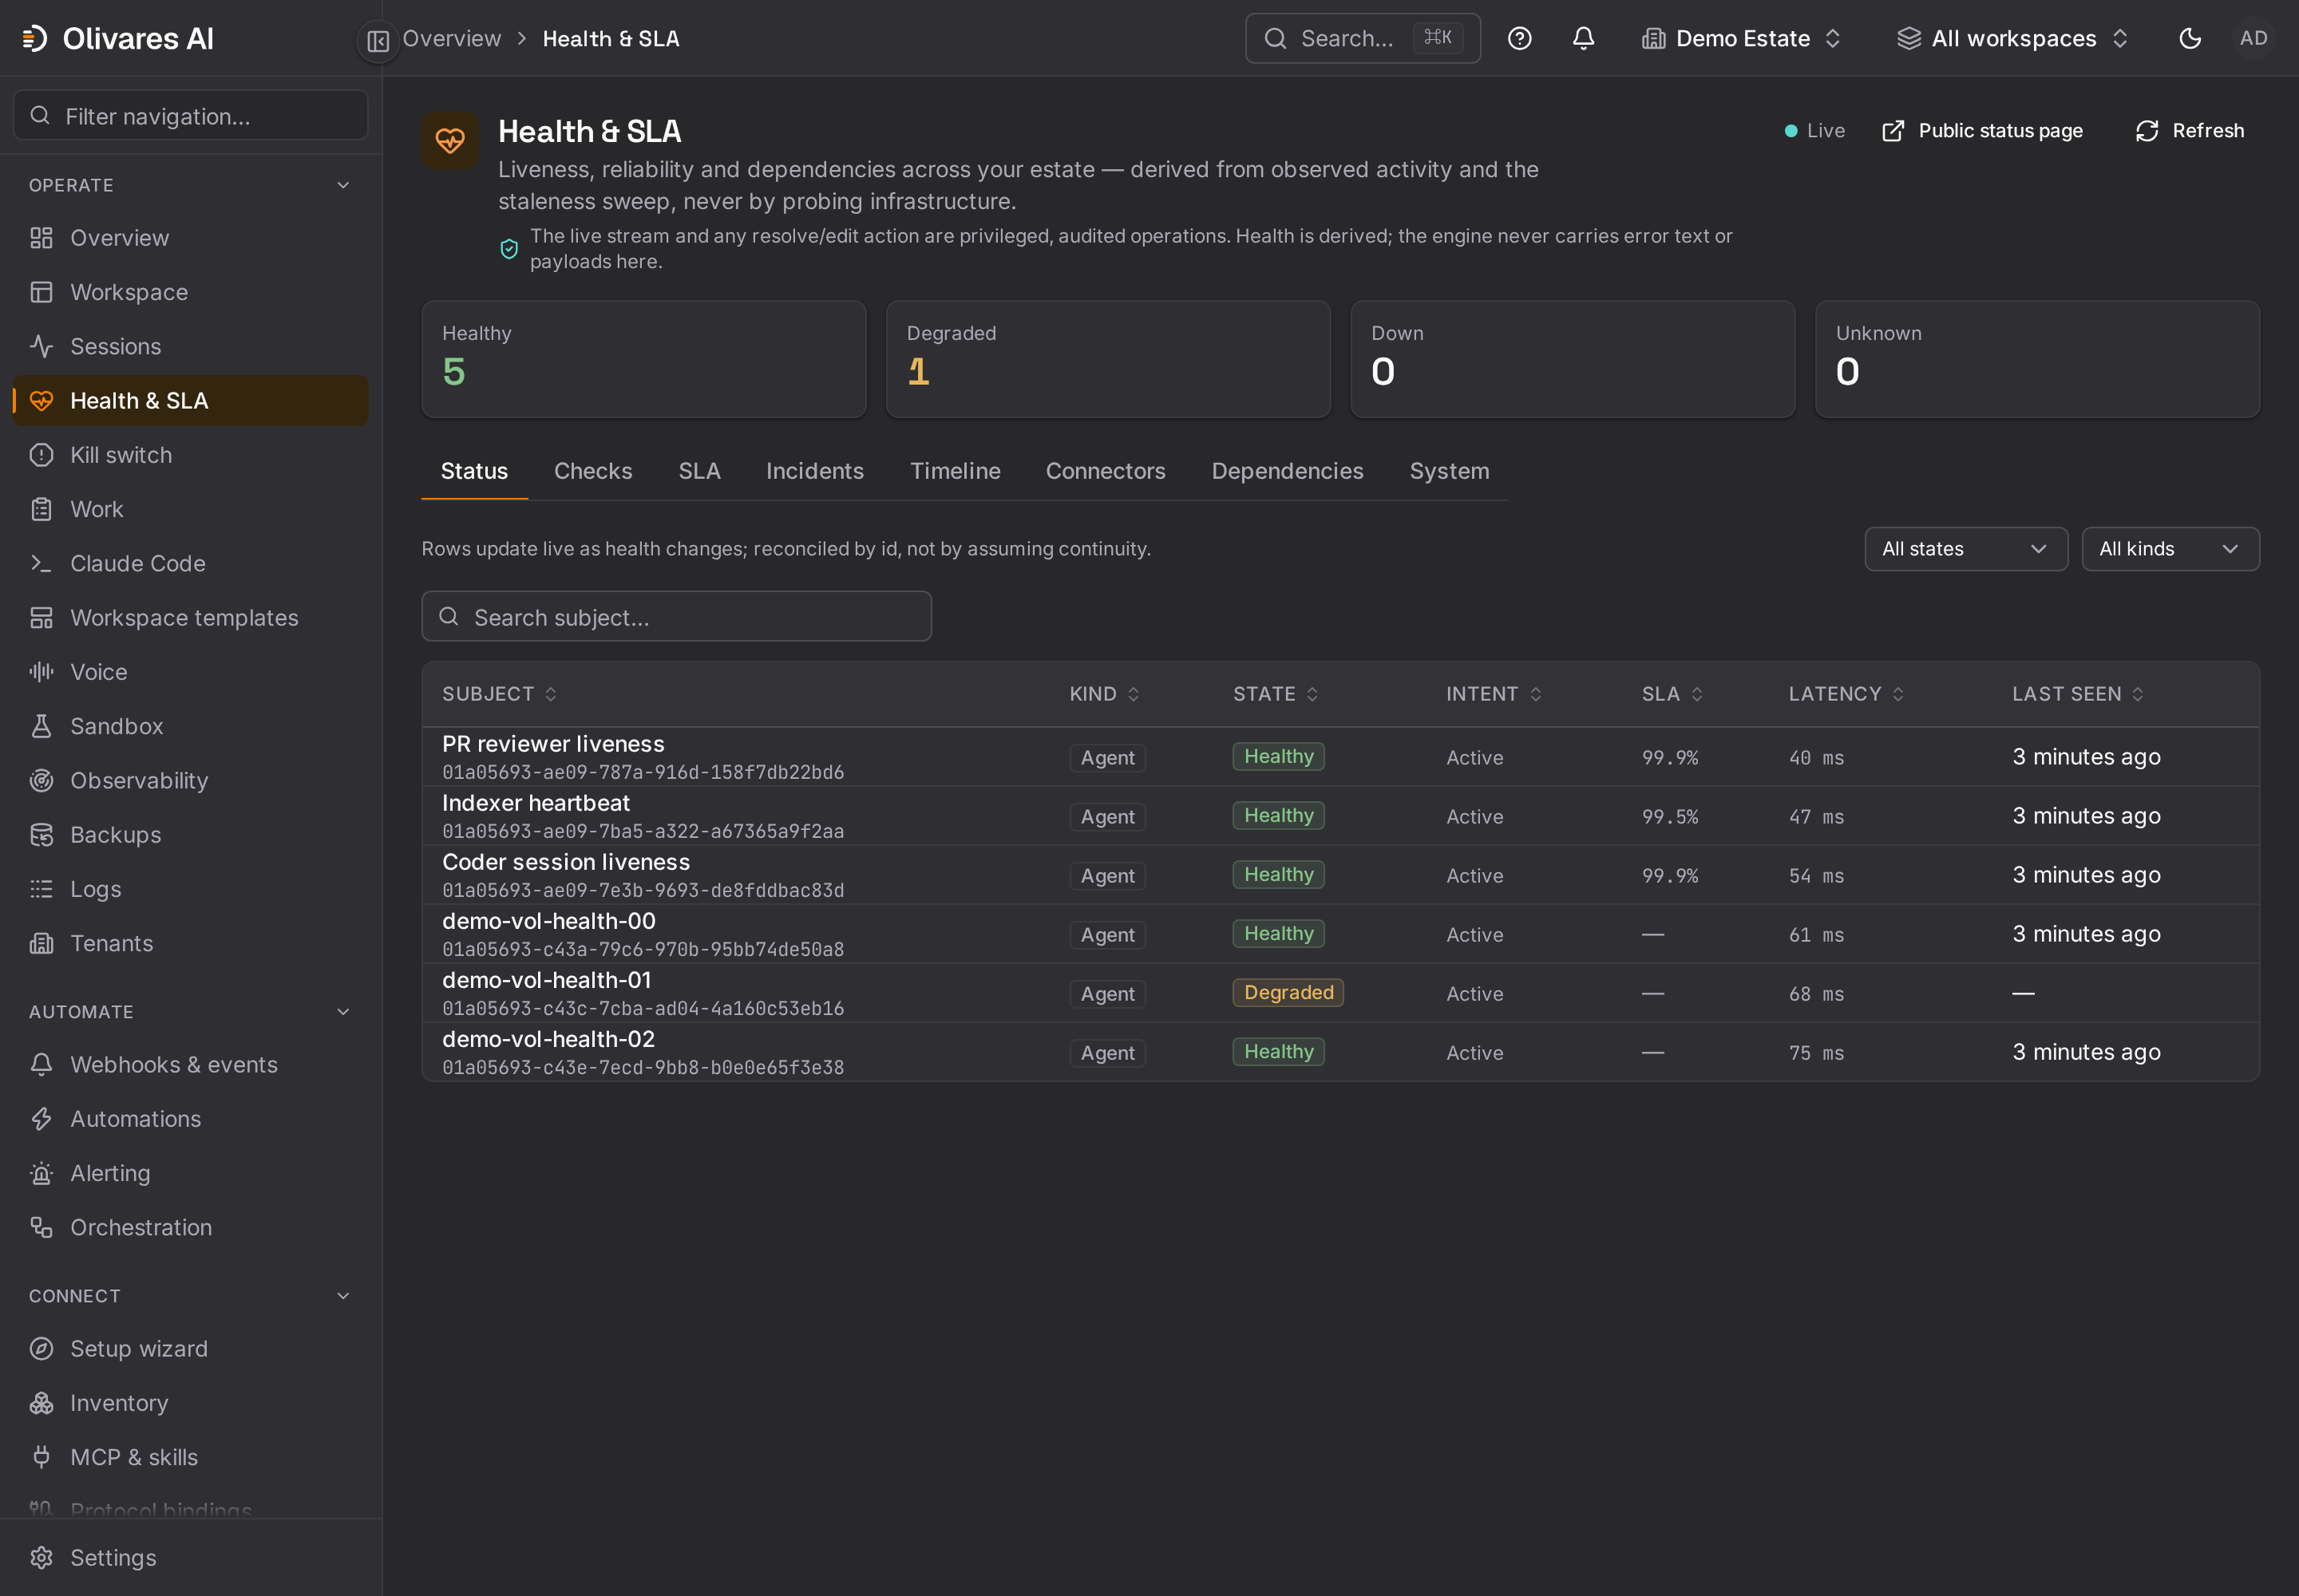Image resolution: width=2299 pixels, height=1596 pixels.
Task: Open the All states filter dropdown
Action: coord(1966,549)
